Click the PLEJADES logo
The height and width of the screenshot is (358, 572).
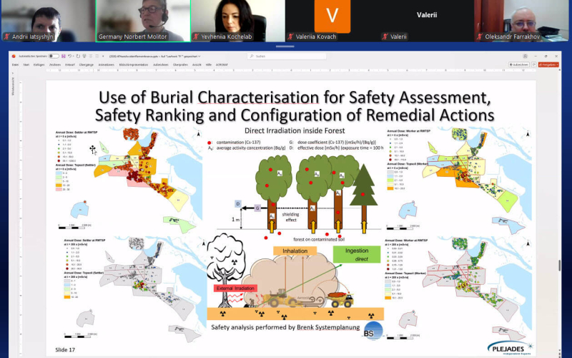pyautogui.click(x=510, y=348)
